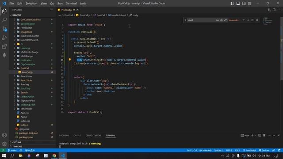Click the lightbulb code action icon
Viewport: 283px width, 159px height.
[x=70, y=60]
